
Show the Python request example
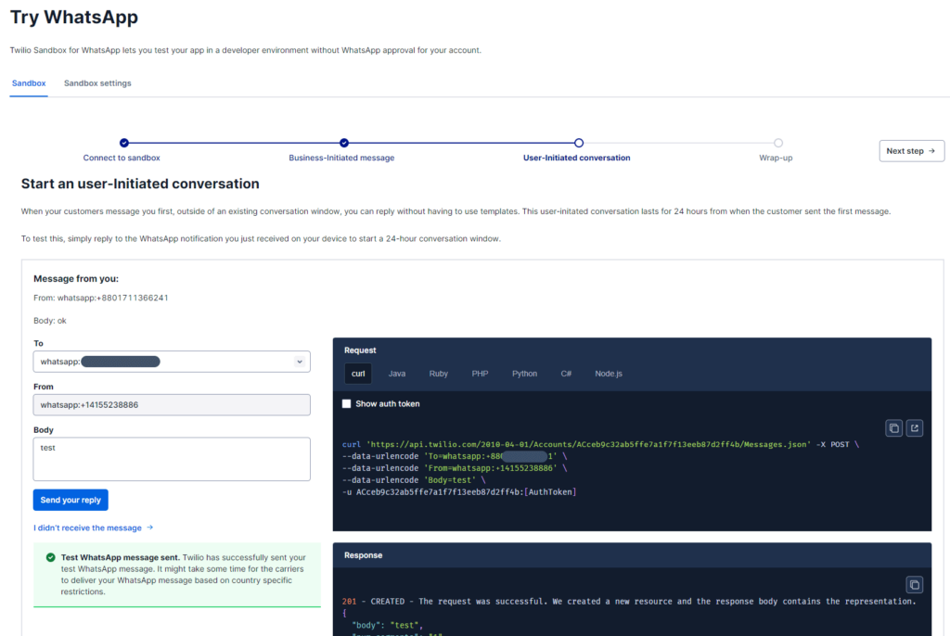point(524,374)
